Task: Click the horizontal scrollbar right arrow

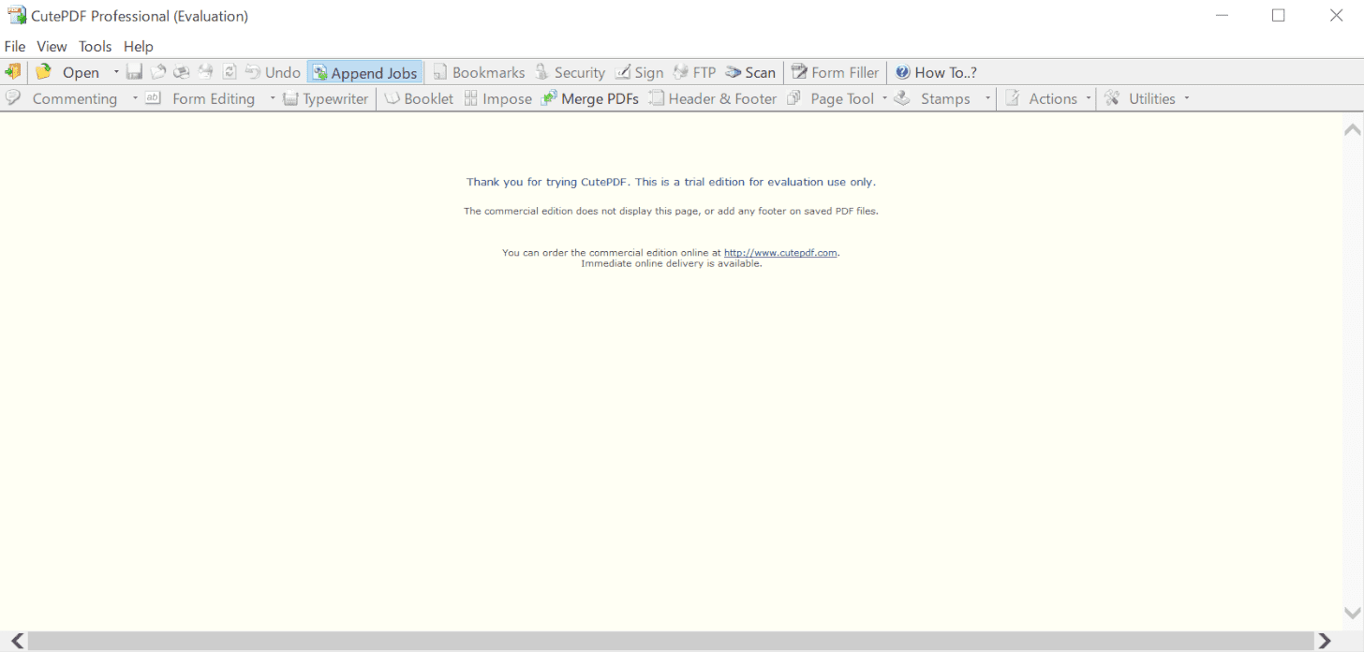Action: (1325, 641)
